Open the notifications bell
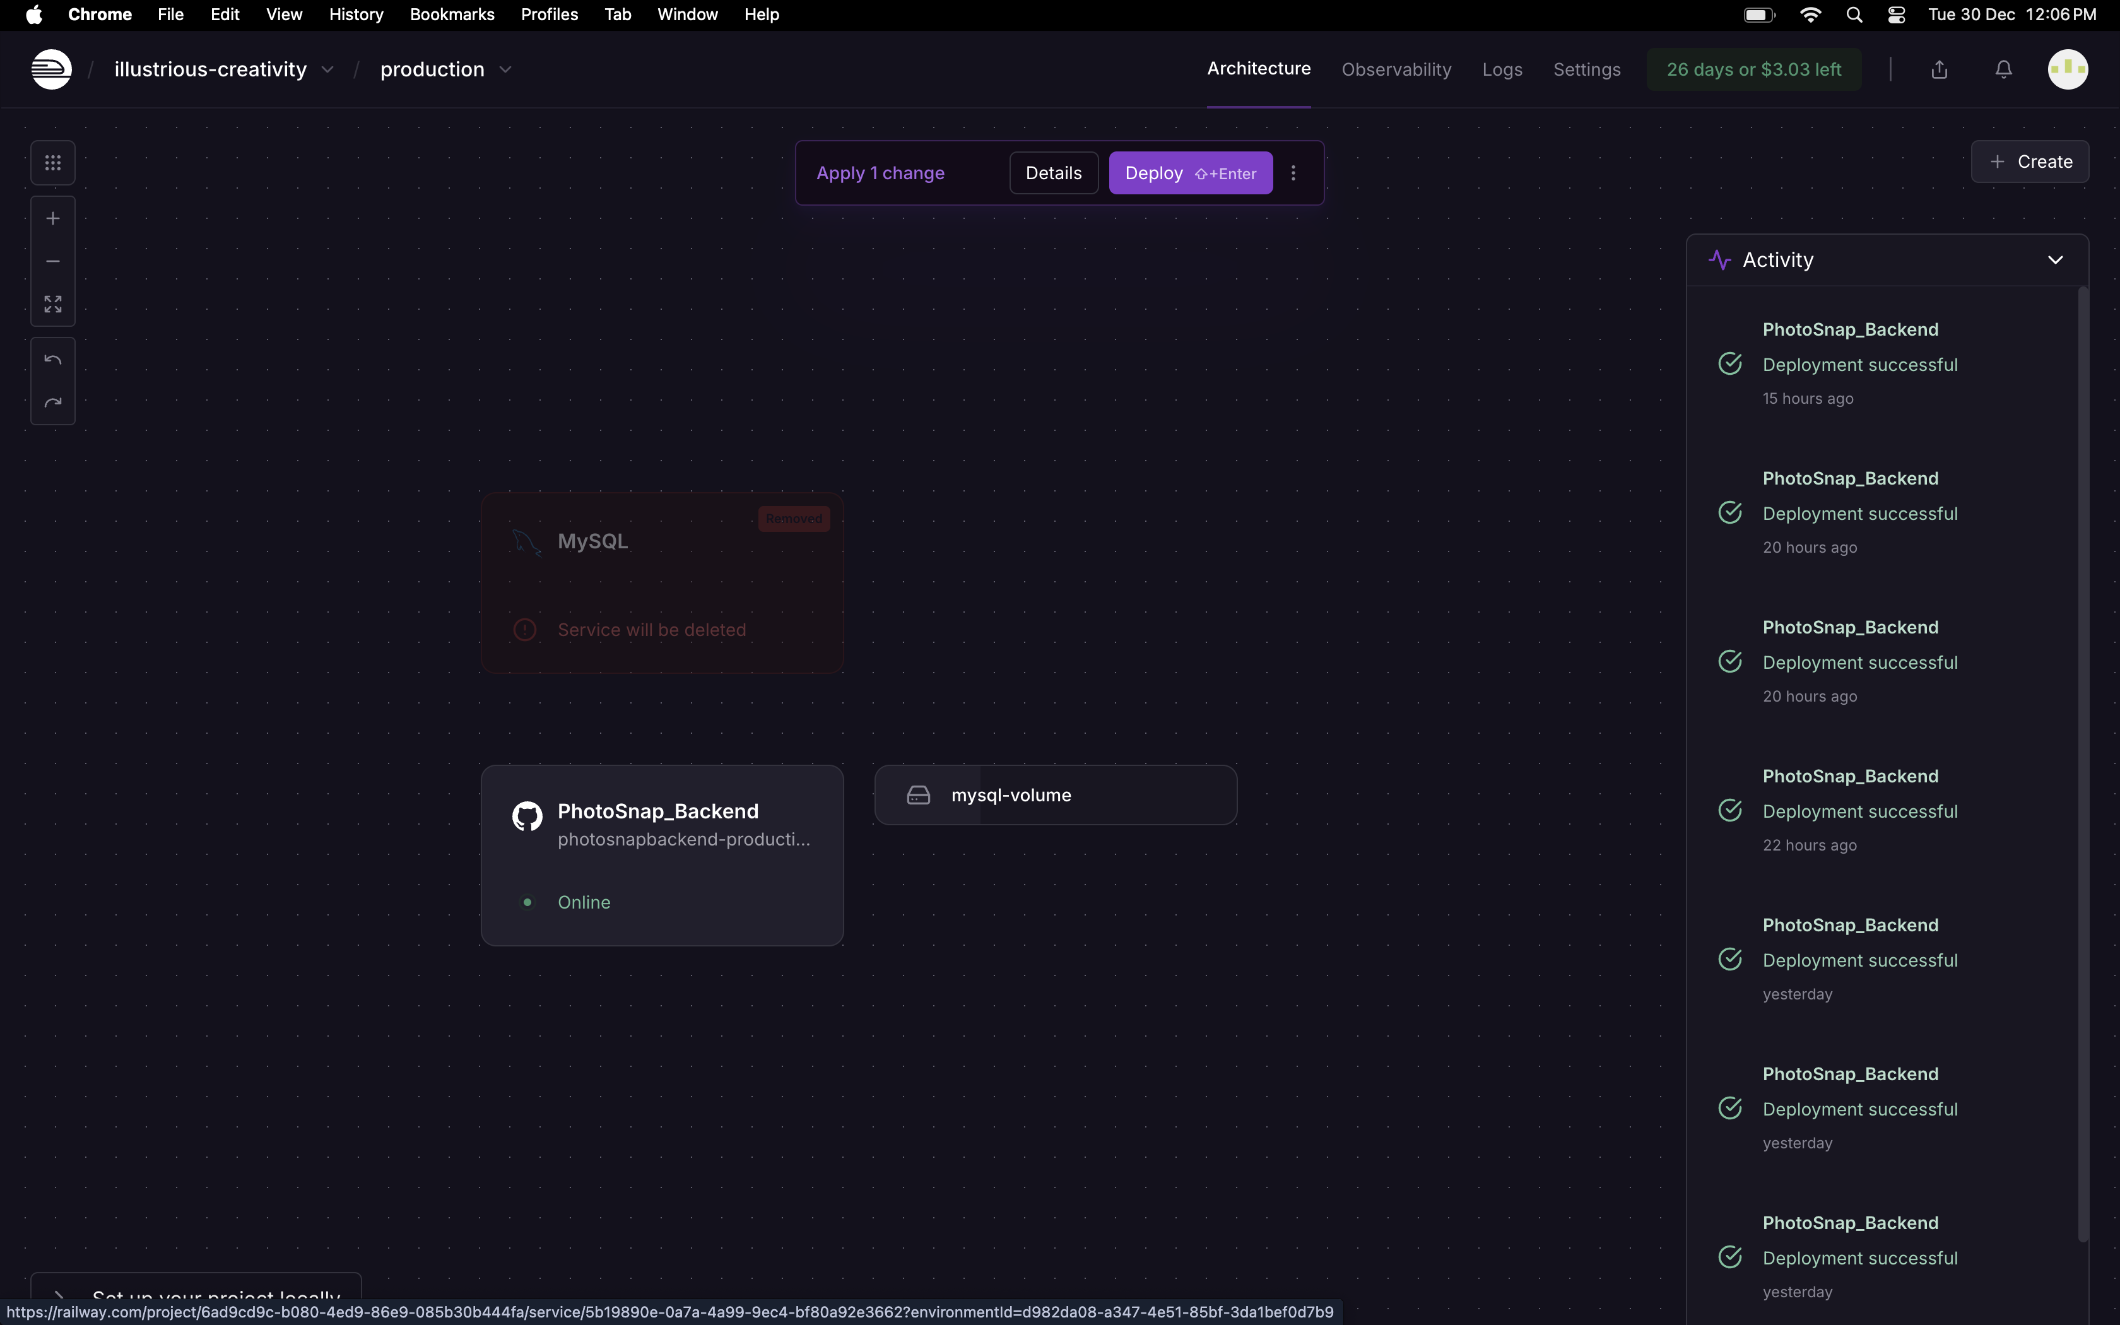Screen dimensions: 2120x1325 (x=2003, y=69)
